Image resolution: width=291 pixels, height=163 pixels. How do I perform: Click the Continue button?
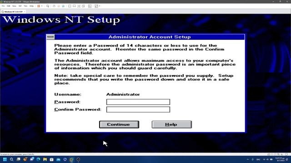click(x=119, y=125)
